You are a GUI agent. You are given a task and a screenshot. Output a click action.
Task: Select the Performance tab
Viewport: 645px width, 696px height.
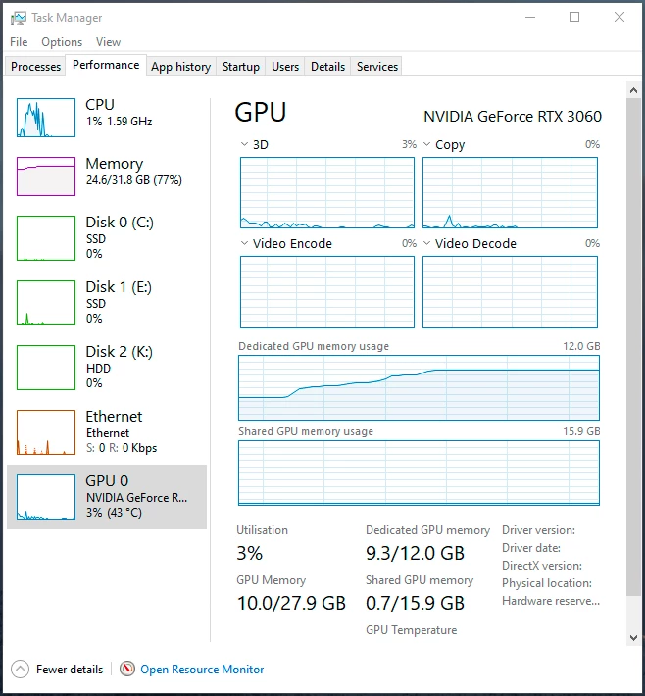coord(106,66)
